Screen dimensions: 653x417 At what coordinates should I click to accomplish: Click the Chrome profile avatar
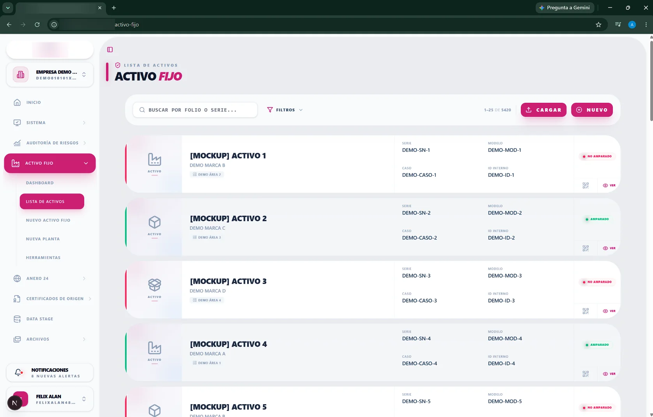(x=632, y=25)
